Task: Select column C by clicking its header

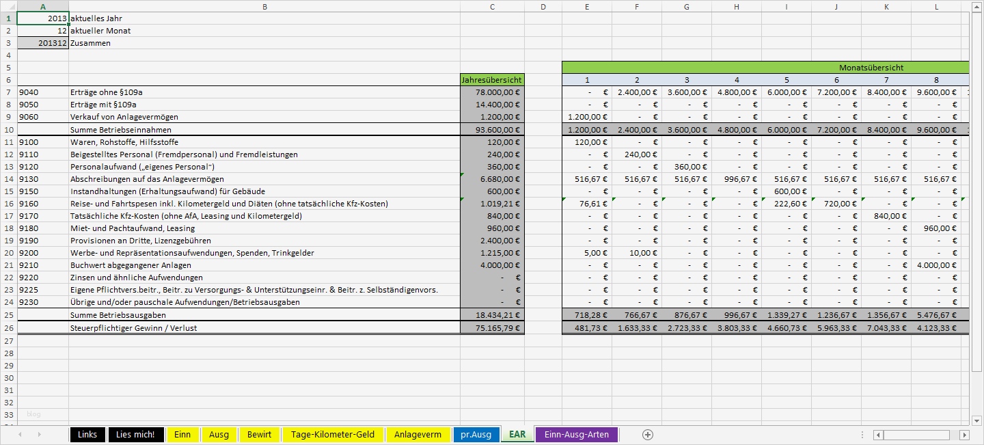Action: click(x=491, y=6)
